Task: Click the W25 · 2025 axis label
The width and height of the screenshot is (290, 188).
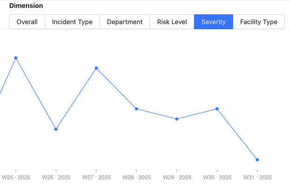Action: pyautogui.click(x=16, y=177)
